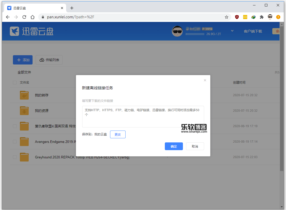Click the browser forward arrow
Image resolution: width=286 pixels, height=210 pixels.
[16, 17]
